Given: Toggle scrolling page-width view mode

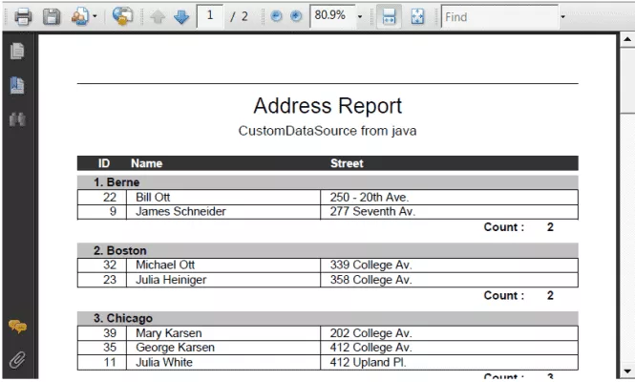Looking at the screenshot, I should [x=390, y=17].
